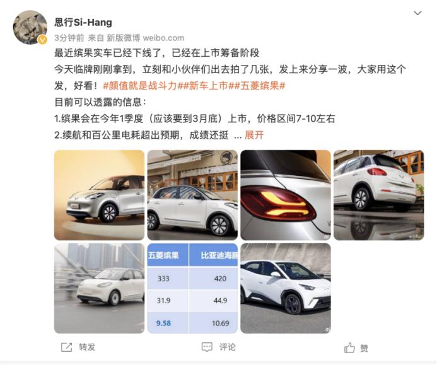Viewport: 437px width, 365px height.
Task: Open the 思行Si-Hang profile name
Action: pos(83,22)
